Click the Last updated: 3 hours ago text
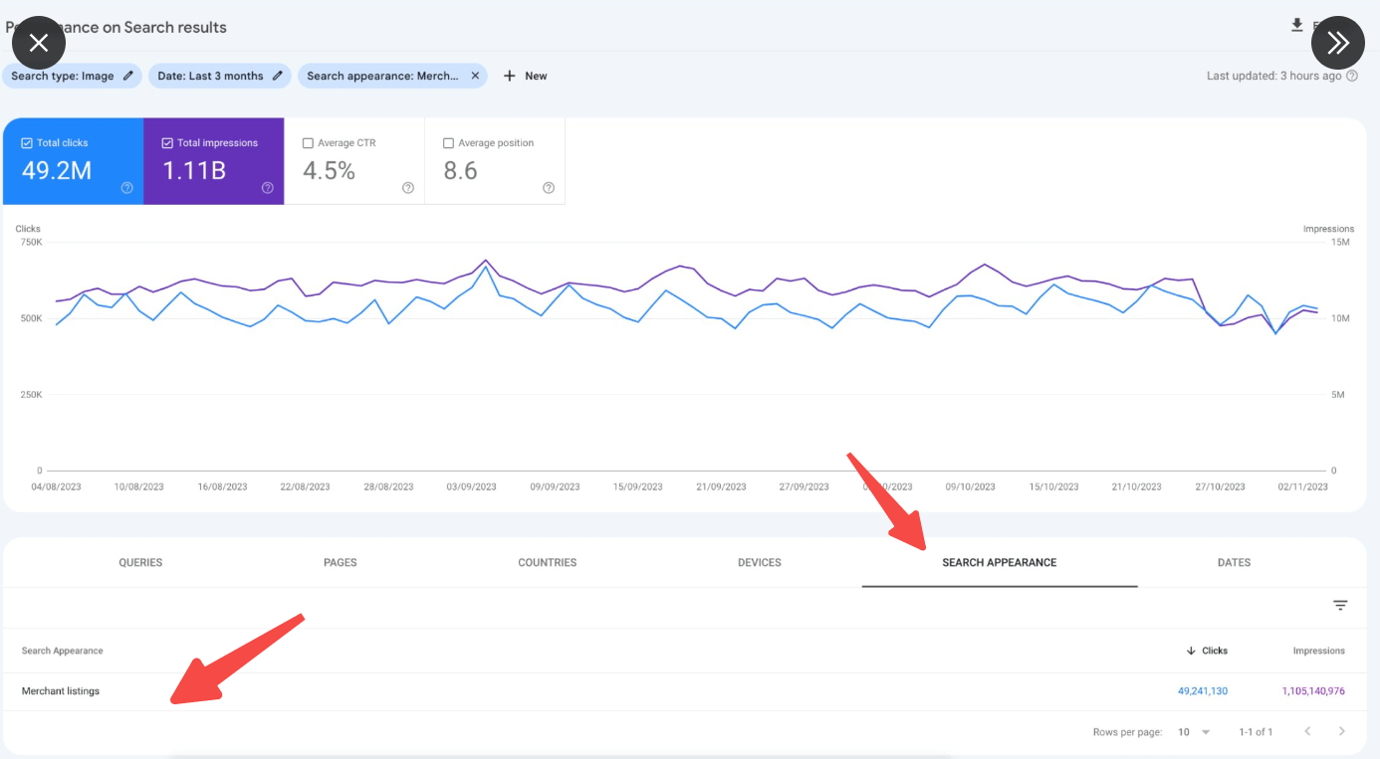Screen dimensions: 1380x759 pos(1273,76)
